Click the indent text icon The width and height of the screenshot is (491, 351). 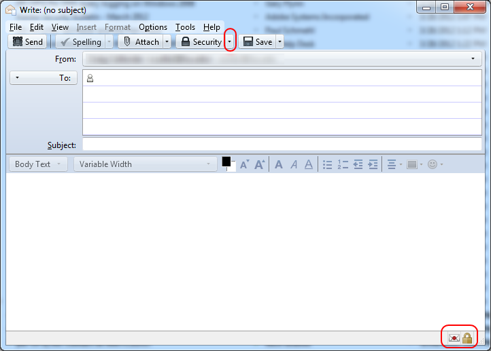coord(373,164)
